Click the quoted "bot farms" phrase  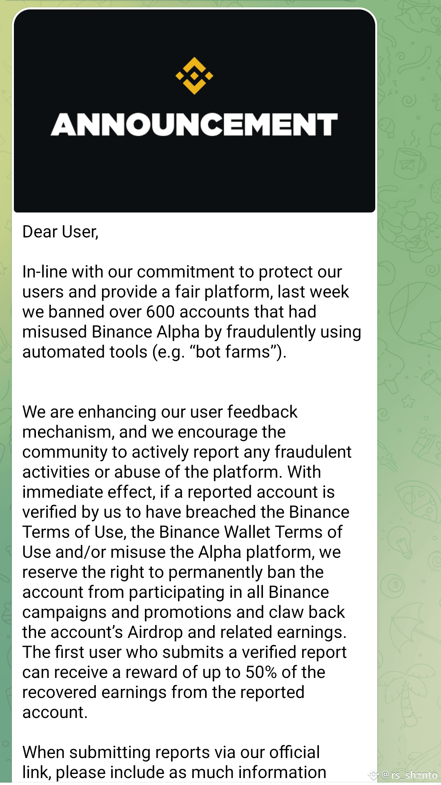[233, 352]
